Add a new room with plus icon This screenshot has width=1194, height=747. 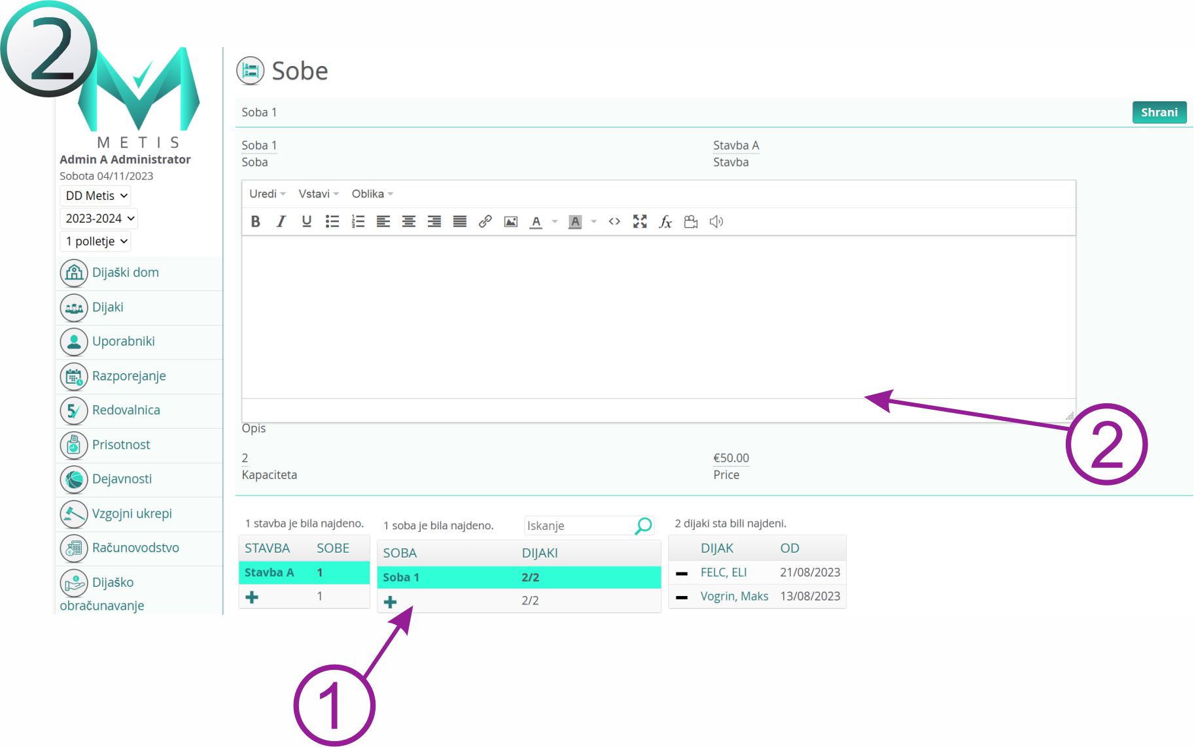391,601
